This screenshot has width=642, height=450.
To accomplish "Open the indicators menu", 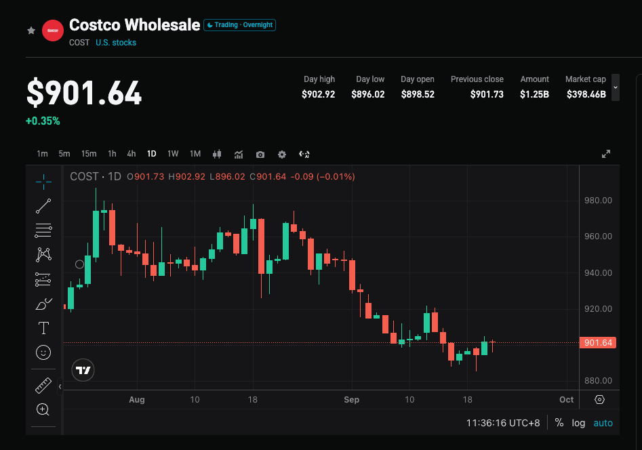I will click(x=239, y=155).
